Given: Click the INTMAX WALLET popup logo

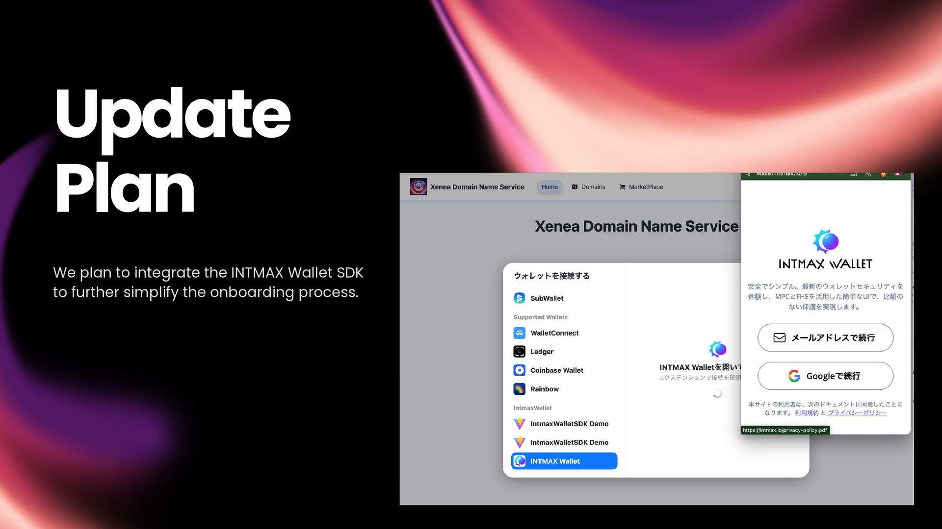Looking at the screenshot, I should 826,249.
